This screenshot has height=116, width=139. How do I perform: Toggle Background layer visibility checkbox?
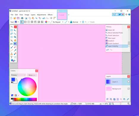[x=129, y=89]
